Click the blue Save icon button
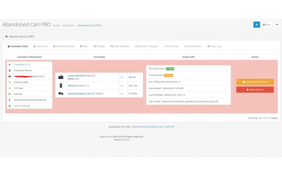 257,25
